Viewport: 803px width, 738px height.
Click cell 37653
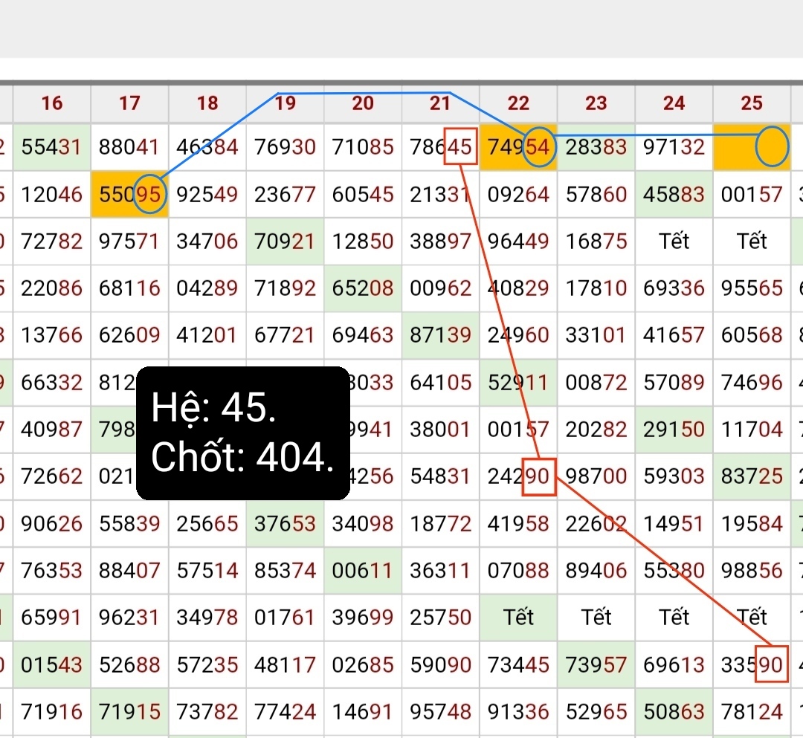(x=286, y=523)
